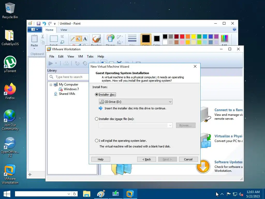Click the Connect to a Remote Server link
This screenshot has height=199, width=265.
click(x=229, y=110)
